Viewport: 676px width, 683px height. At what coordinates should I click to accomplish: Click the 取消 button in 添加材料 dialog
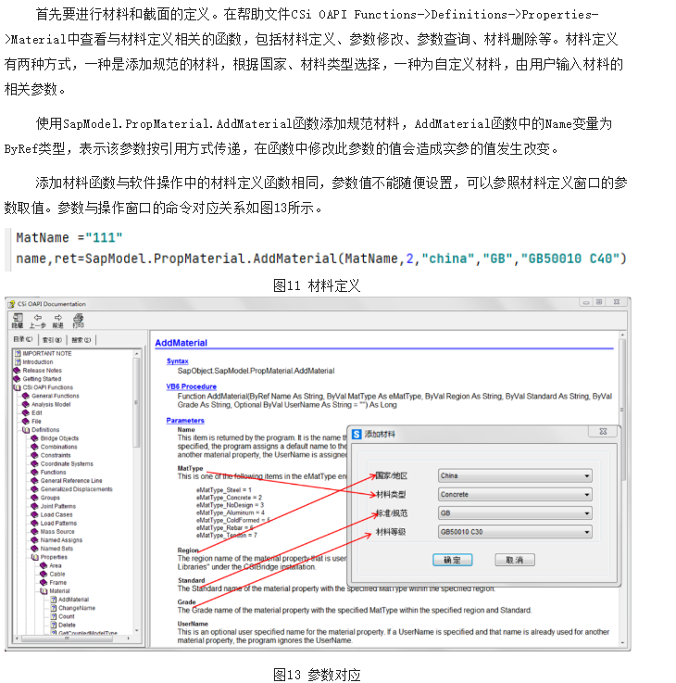click(514, 560)
